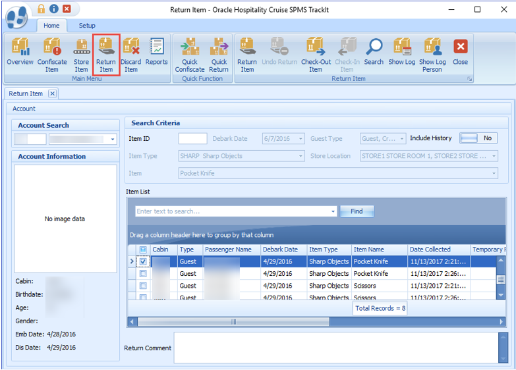Click the Total Records = 8 label

click(380, 309)
